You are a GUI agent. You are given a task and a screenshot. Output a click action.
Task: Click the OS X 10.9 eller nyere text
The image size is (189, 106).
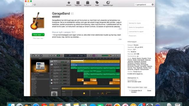coord(134,82)
